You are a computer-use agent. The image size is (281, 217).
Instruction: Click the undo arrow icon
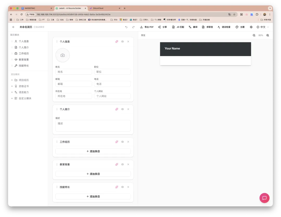(126, 27)
